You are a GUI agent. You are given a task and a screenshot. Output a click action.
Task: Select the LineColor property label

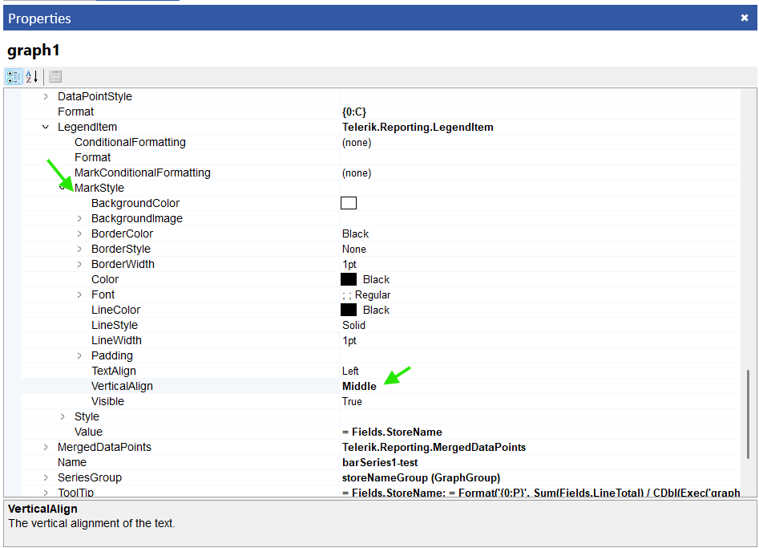coord(115,310)
